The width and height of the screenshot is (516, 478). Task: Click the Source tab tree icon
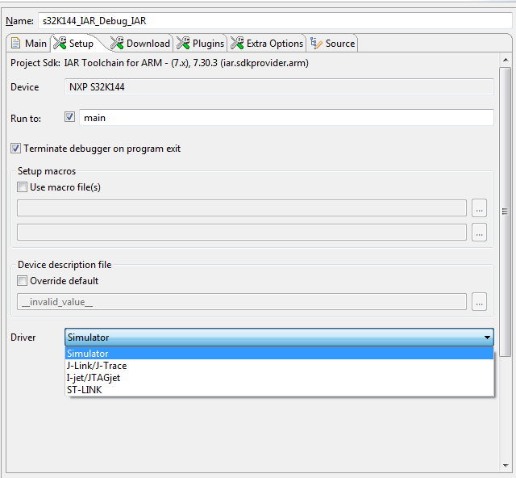point(316,43)
